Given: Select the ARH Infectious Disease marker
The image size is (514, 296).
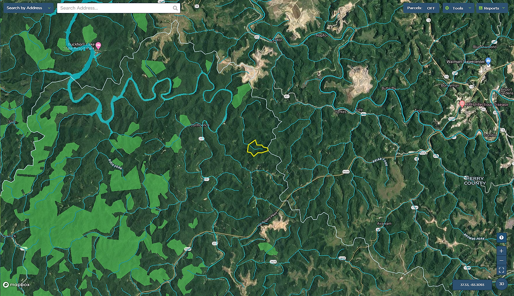Looking at the screenshot, I should pos(462,104).
